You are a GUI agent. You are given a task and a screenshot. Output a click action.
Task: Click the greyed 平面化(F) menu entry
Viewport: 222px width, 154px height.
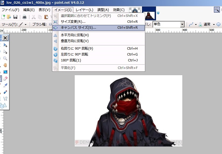click(x=99, y=68)
